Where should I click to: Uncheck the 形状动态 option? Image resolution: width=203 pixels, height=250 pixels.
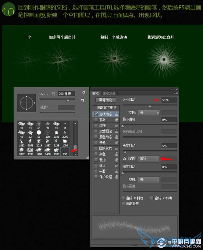point(96,114)
